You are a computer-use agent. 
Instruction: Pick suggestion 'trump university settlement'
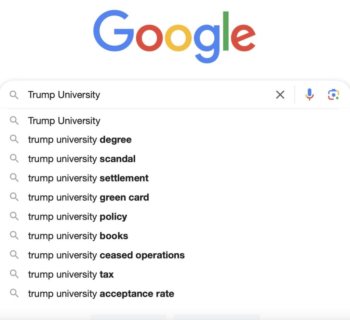pos(175,178)
